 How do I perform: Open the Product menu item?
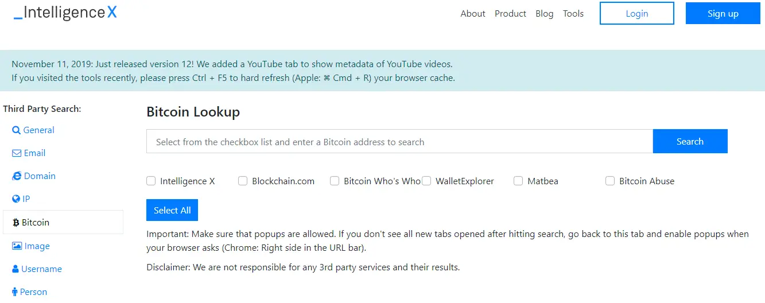510,14
